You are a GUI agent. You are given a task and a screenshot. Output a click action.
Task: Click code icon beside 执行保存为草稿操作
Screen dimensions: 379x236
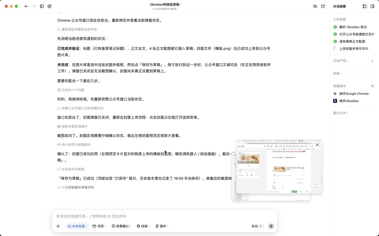[x=59, y=145]
